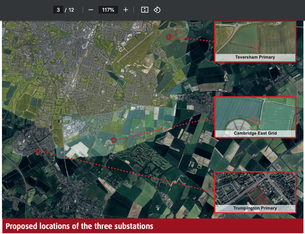Click the fit to page icon

tap(144, 10)
